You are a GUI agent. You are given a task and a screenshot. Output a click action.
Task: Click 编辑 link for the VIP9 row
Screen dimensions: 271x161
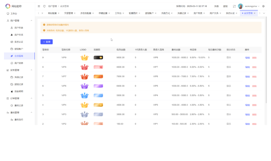[x=247, y=58]
